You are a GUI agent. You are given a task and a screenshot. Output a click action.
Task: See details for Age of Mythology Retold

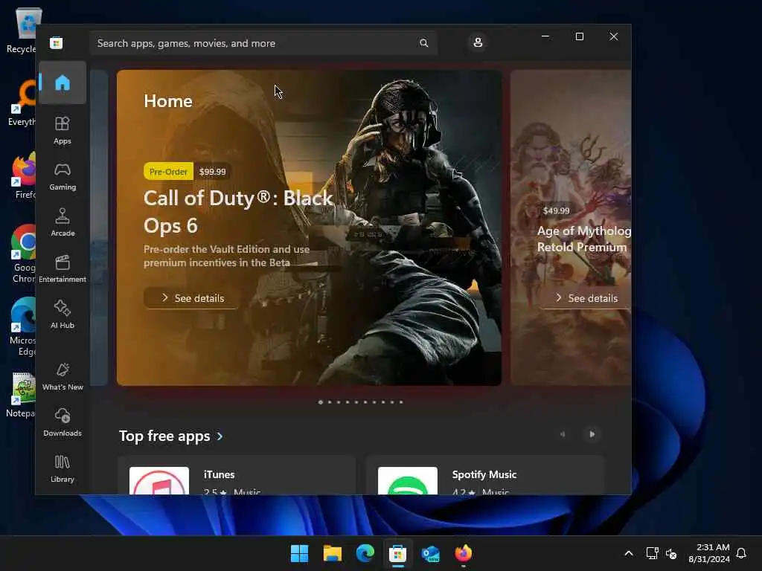coord(586,298)
